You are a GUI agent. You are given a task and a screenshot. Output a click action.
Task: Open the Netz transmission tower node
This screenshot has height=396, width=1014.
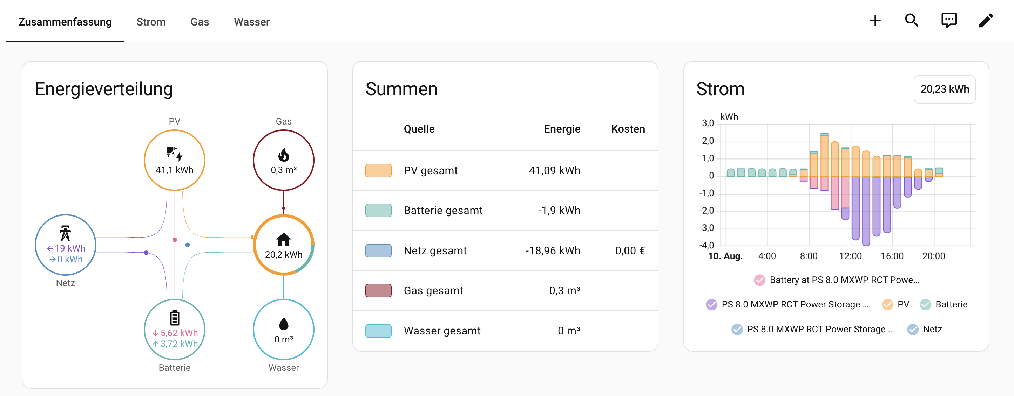tap(65, 245)
